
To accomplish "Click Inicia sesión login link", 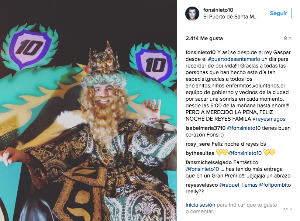I will [200, 205].
